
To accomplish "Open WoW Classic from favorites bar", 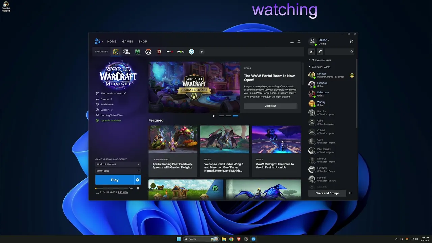I will click(x=137, y=52).
